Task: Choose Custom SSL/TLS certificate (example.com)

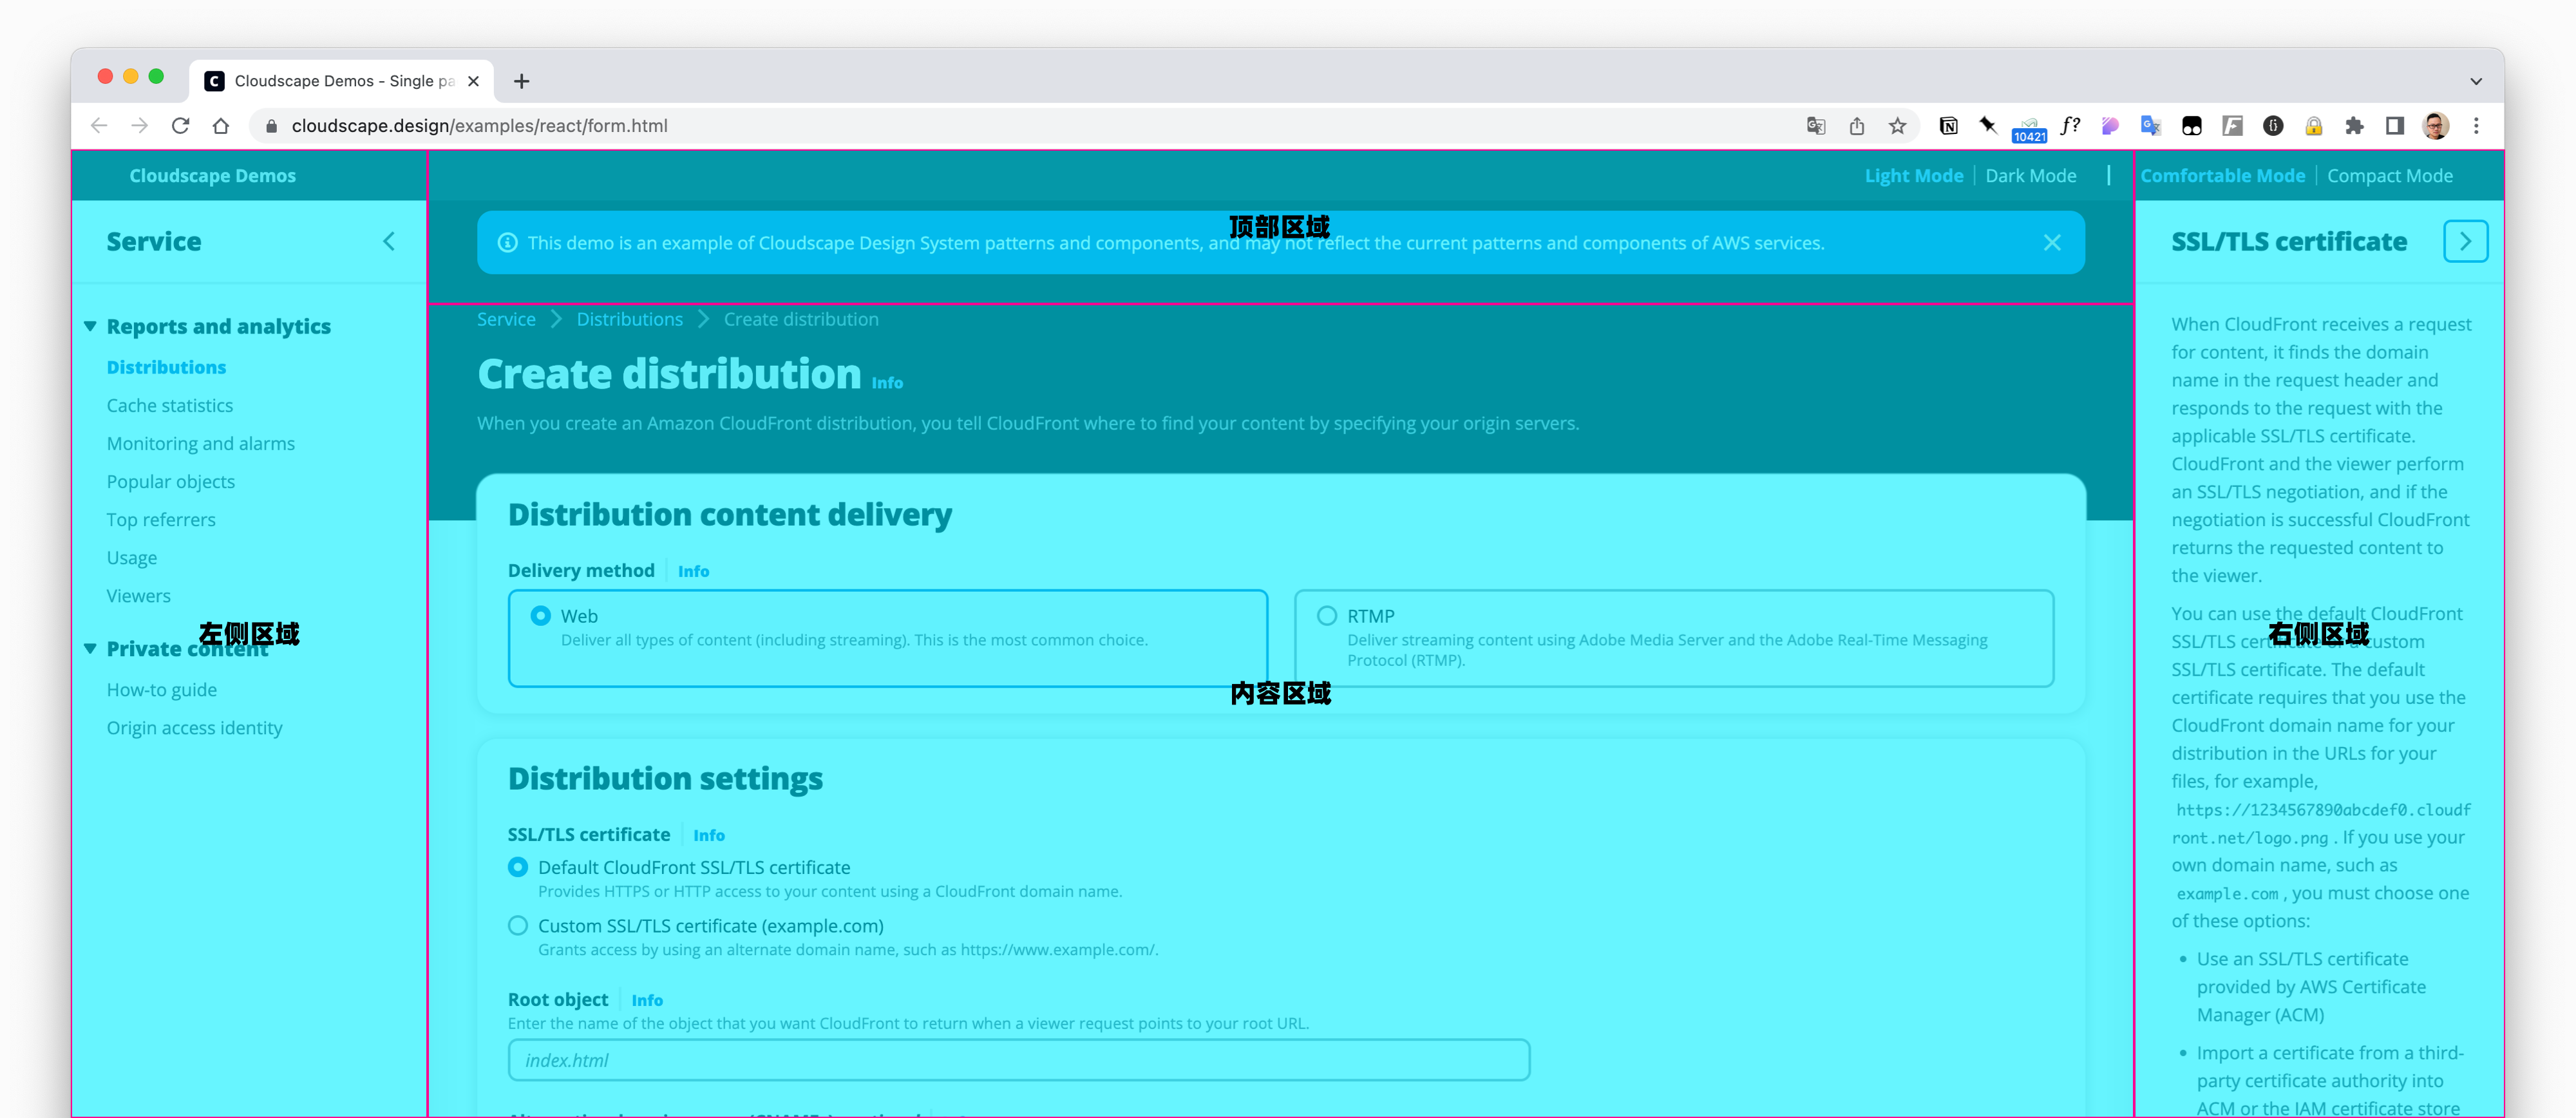Action: [x=517, y=925]
